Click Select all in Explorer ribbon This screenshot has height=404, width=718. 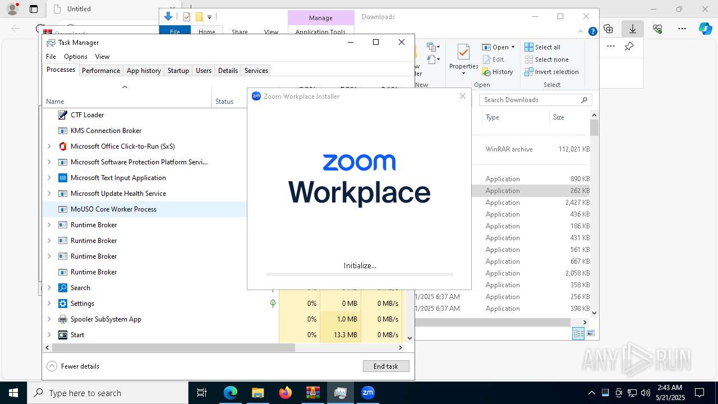pyautogui.click(x=542, y=47)
